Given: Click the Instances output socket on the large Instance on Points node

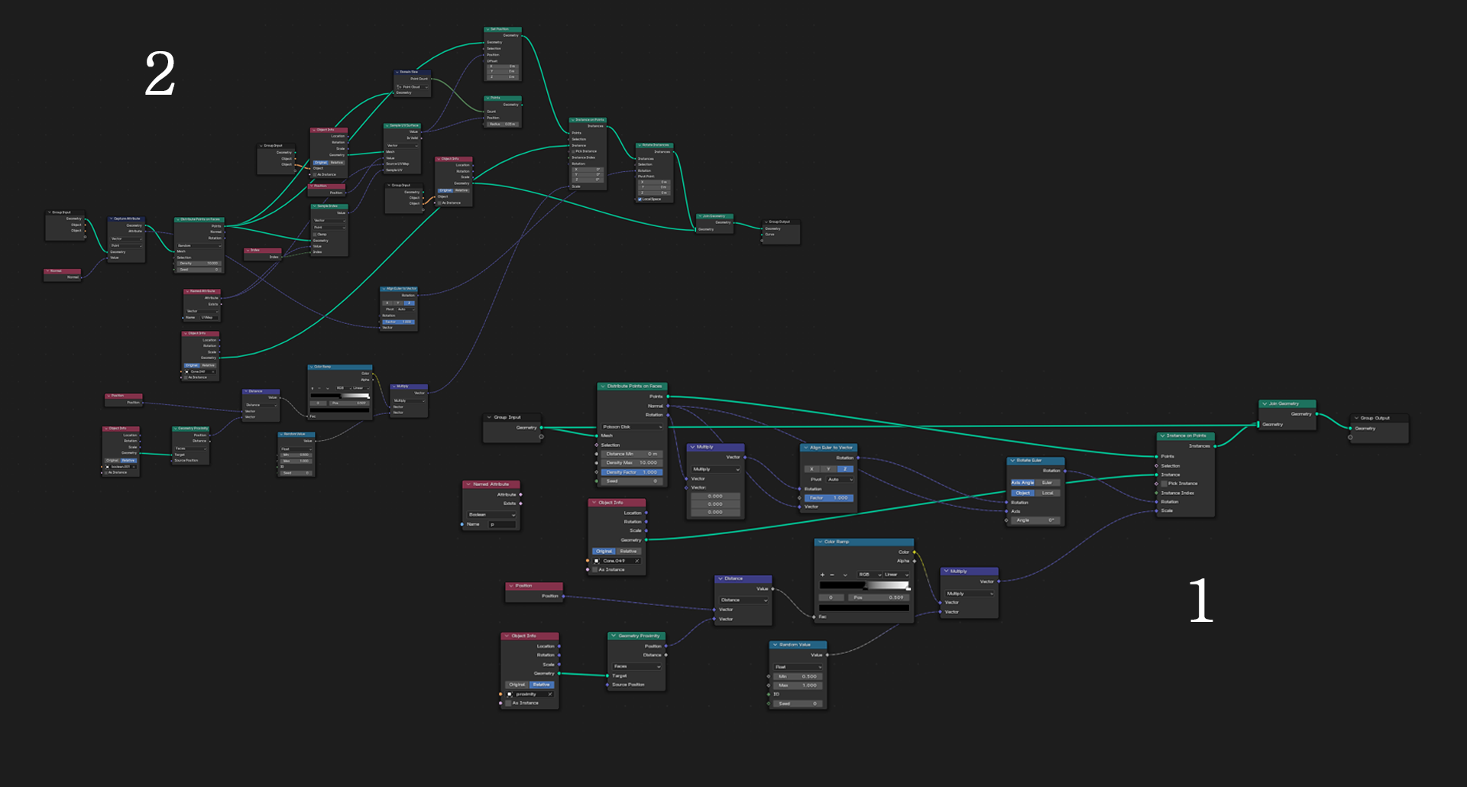Looking at the screenshot, I should [x=1215, y=446].
